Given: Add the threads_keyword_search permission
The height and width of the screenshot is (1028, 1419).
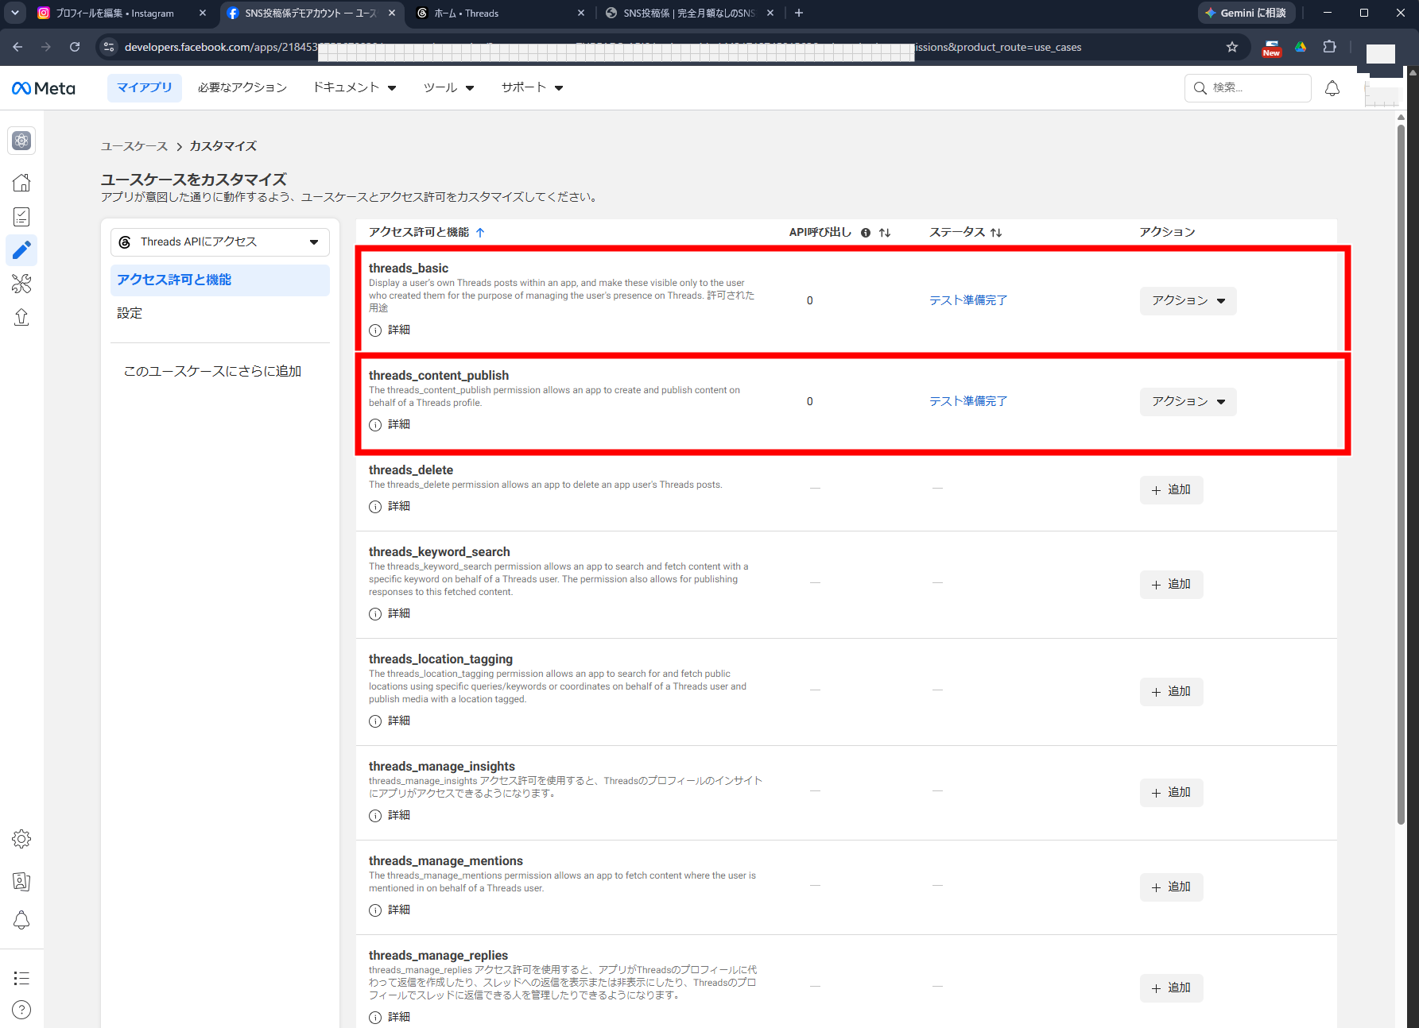Looking at the screenshot, I should pyautogui.click(x=1171, y=585).
